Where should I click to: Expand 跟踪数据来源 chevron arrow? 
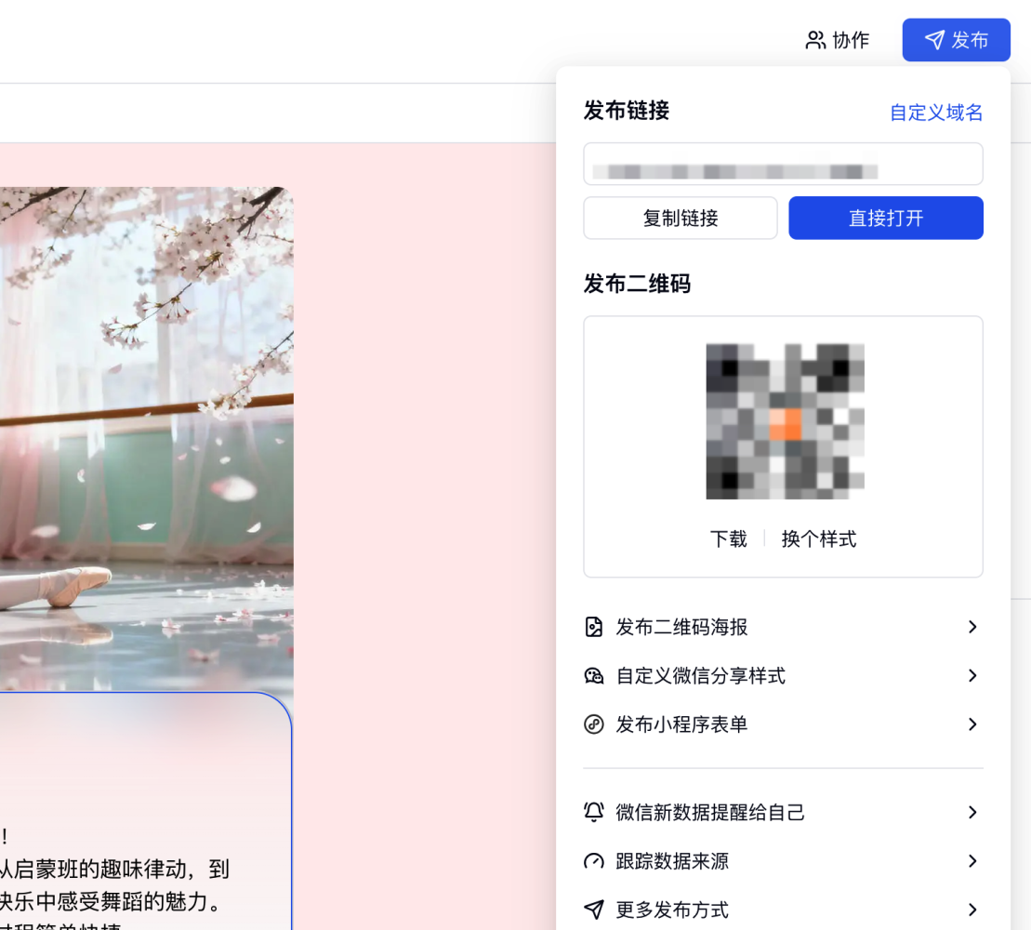[972, 861]
